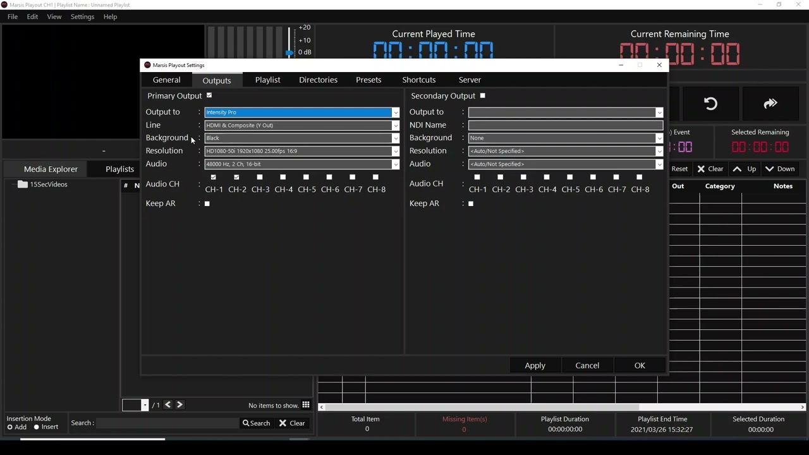809x455 pixels.
Task: Go to next page arrow in Media Explorer
Action: pyautogui.click(x=179, y=405)
